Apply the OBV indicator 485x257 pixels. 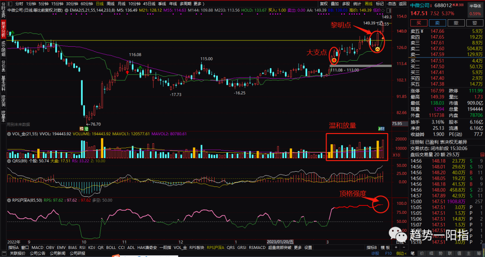point(50,248)
